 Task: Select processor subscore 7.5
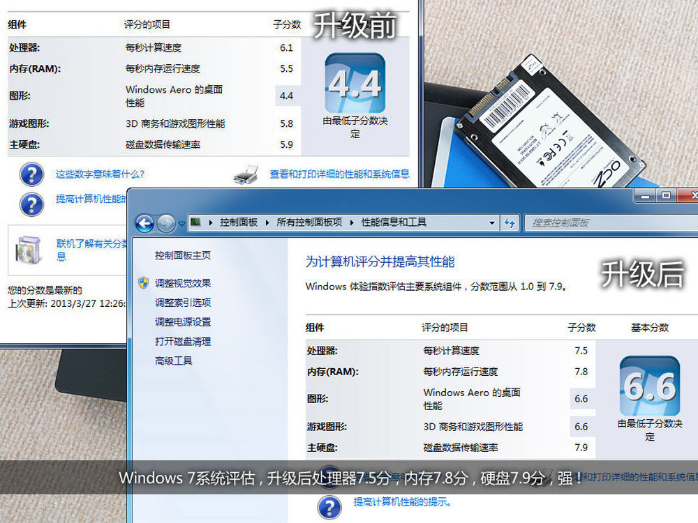pos(581,351)
